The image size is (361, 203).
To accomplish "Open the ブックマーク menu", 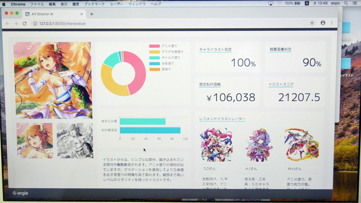I will (94, 4).
